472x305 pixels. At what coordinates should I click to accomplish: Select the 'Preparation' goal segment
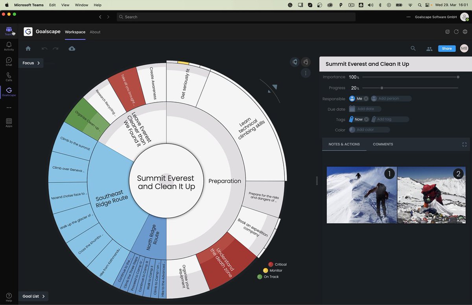tap(225, 181)
